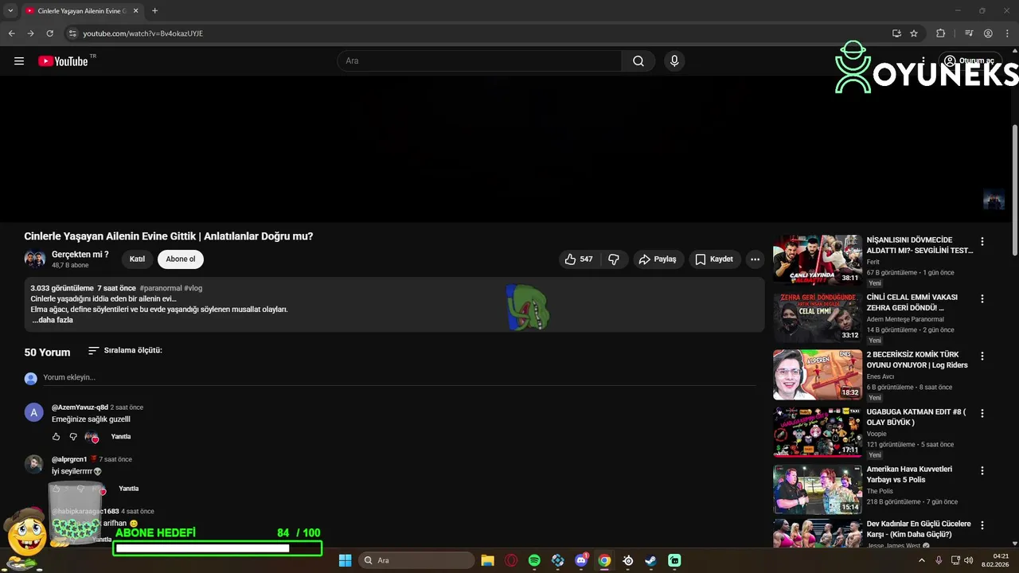The image size is (1019, 573).
Task: Open options menu for NİŞANLISINI DÖVMECİDE video
Action: 982,242
